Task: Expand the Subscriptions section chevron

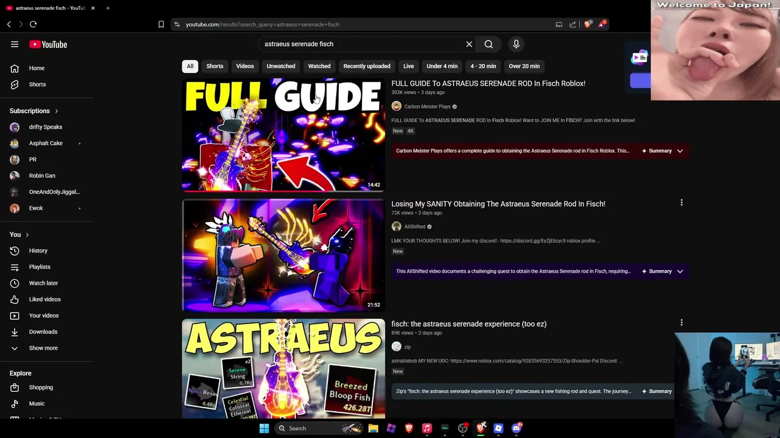Action: (56, 111)
